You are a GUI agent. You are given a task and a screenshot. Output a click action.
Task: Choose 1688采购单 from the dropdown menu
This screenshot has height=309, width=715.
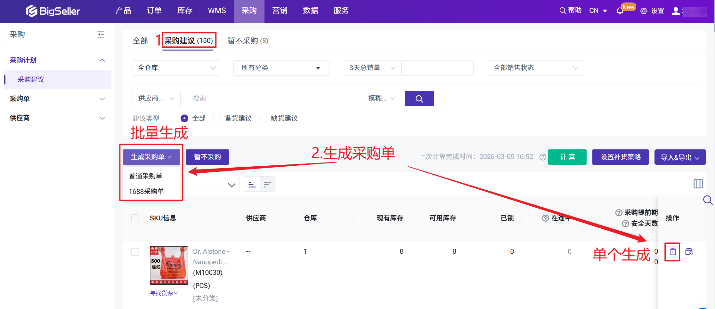point(146,191)
